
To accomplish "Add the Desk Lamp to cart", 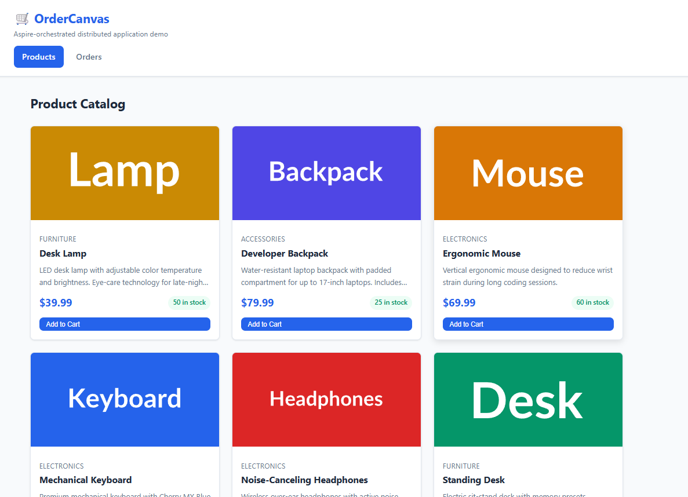I will (125, 324).
